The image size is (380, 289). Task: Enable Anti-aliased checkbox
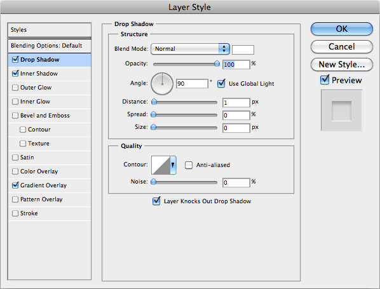pyautogui.click(x=189, y=165)
